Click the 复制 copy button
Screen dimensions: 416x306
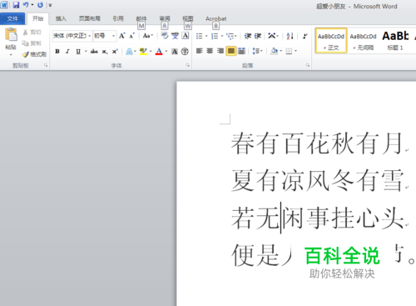tap(32, 43)
